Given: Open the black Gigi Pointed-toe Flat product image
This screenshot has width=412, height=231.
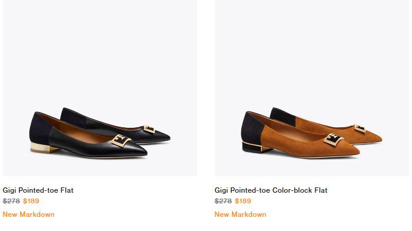Looking at the screenshot, I should coord(100,88).
